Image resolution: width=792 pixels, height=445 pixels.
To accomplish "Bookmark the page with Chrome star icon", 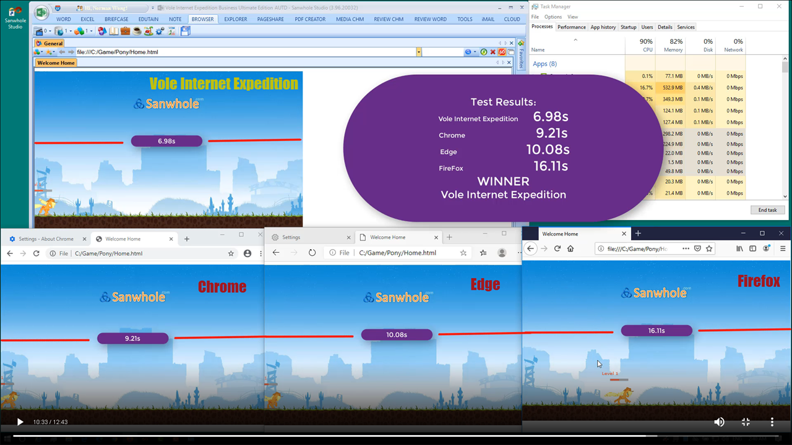I will click(x=231, y=253).
